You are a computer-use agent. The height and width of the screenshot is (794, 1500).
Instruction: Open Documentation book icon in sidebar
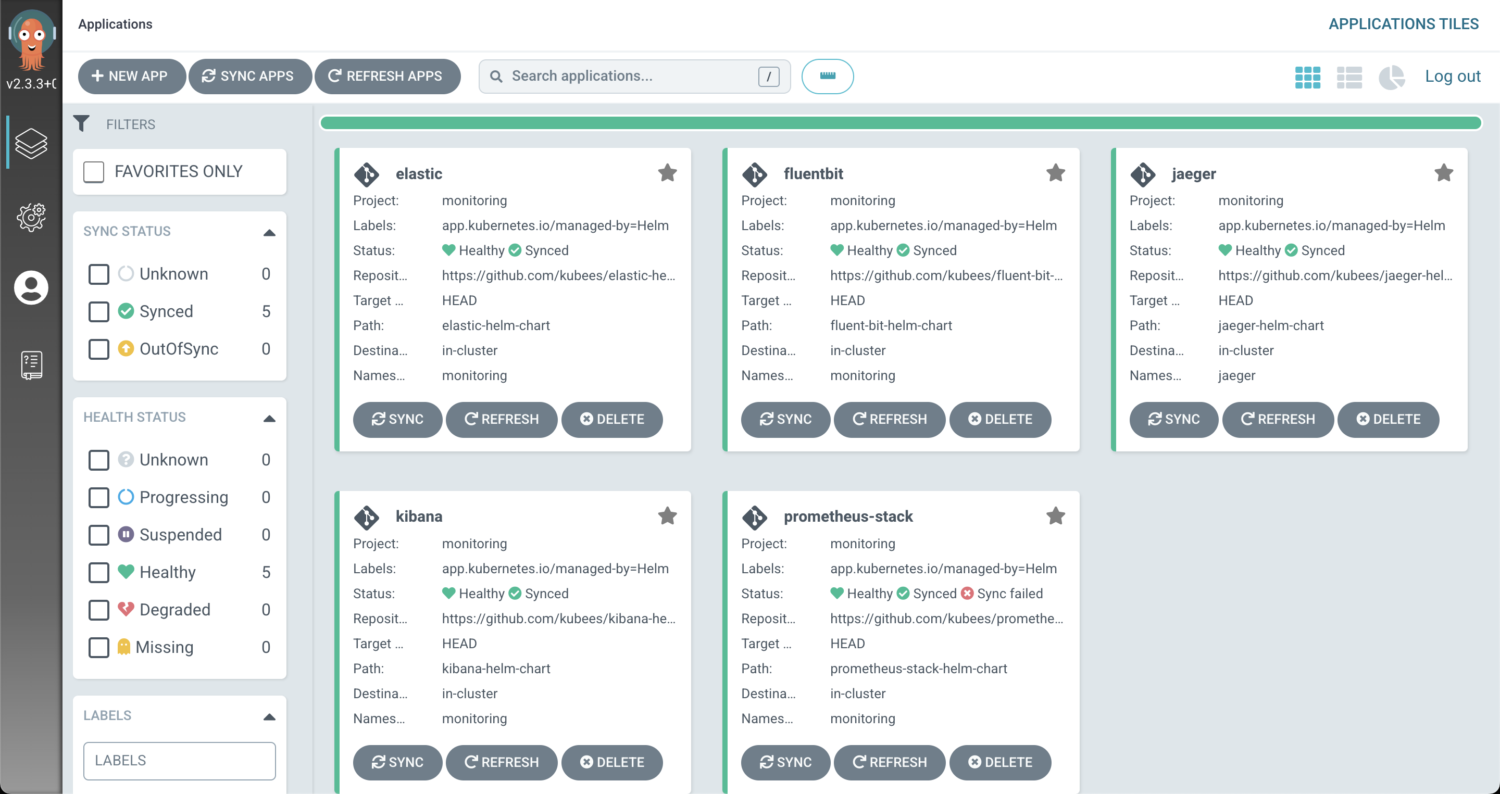coord(31,365)
